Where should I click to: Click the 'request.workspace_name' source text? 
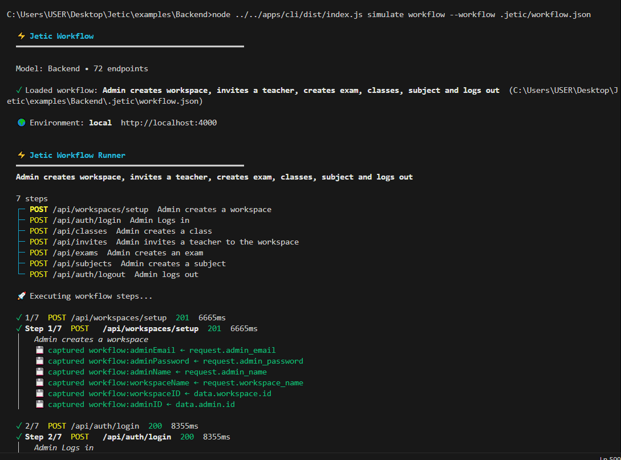click(x=253, y=382)
